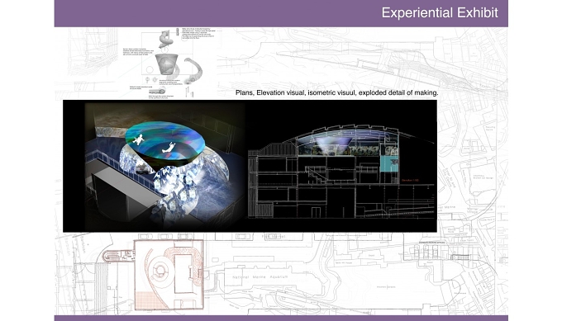The width and height of the screenshot is (562, 321).
Task: Select the cone-shaped bucket in exploded diagram
Action: [166, 64]
